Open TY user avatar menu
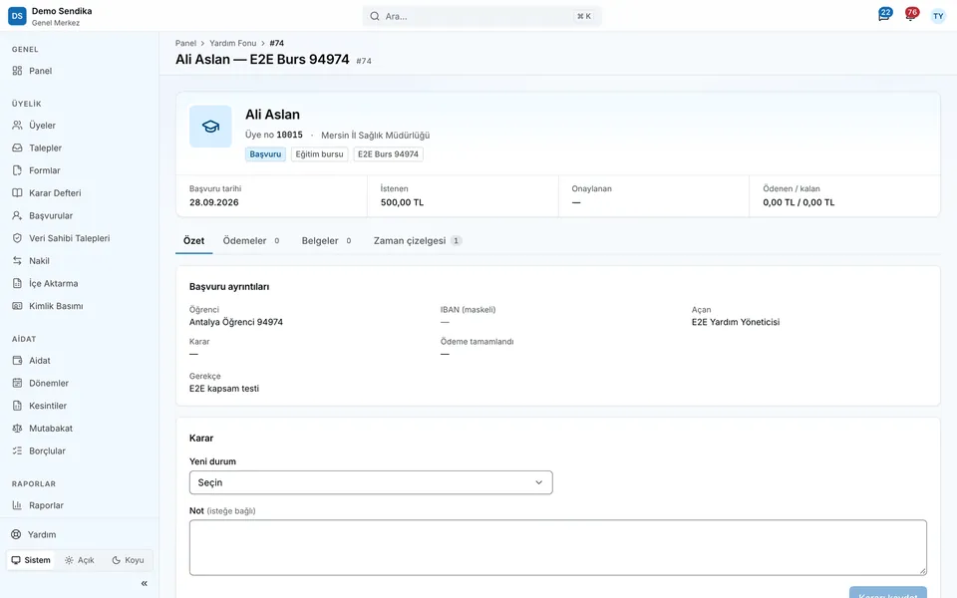The height and width of the screenshot is (598, 957). 938,16
